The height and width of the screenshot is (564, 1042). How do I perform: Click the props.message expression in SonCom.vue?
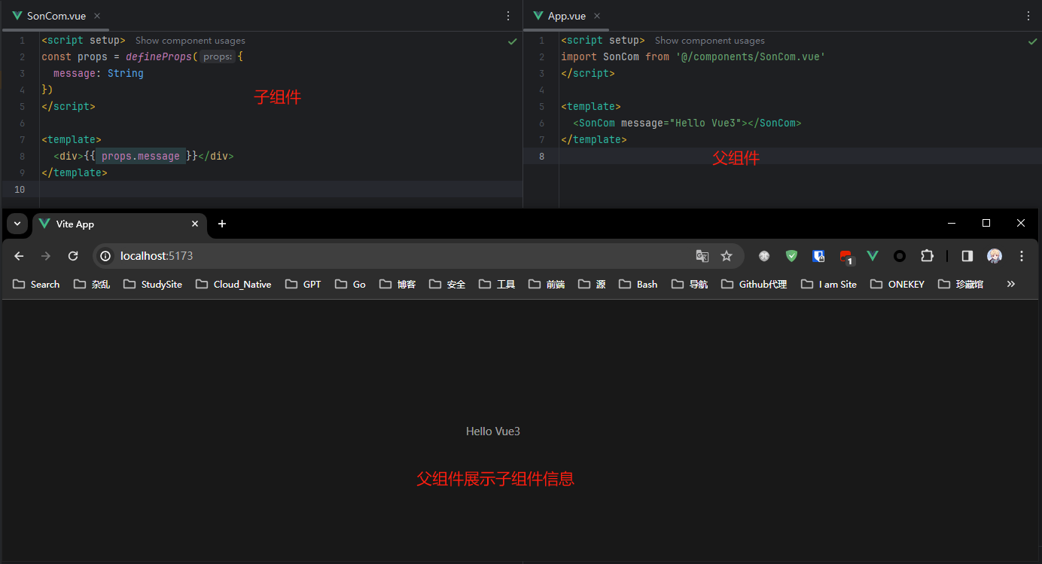tap(141, 156)
